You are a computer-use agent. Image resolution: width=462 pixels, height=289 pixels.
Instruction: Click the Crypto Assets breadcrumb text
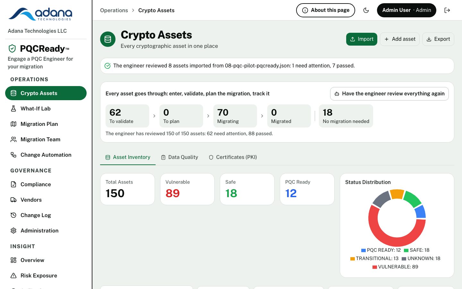pyautogui.click(x=156, y=10)
